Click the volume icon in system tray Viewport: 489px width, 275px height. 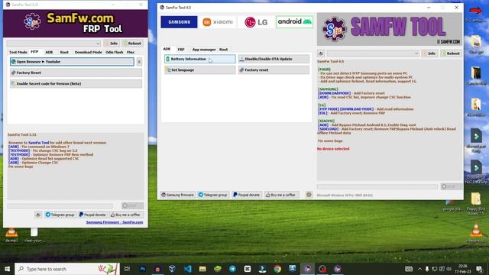tap(449, 269)
